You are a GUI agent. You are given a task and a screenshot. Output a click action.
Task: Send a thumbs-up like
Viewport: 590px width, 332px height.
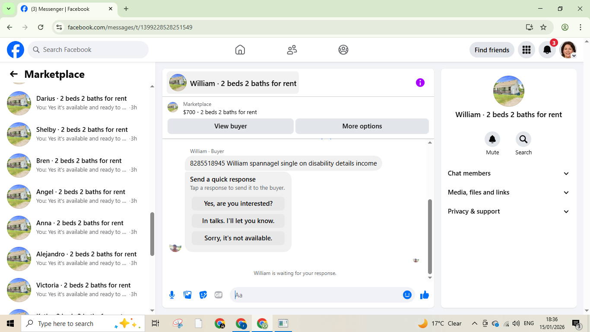pyautogui.click(x=425, y=295)
